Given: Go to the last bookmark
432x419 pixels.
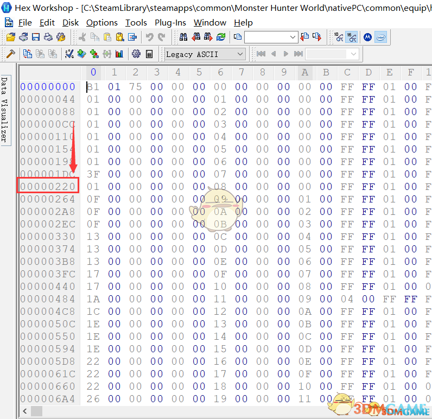Looking at the screenshot, I should coord(298,54).
